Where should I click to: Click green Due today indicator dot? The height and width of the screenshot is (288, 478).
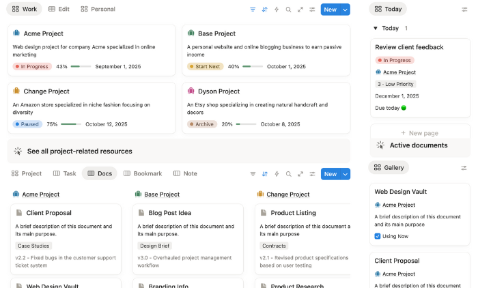pyautogui.click(x=404, y=108)
